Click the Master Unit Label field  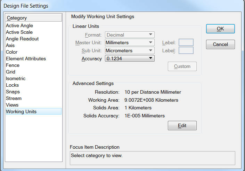click(x=186, y=42)
